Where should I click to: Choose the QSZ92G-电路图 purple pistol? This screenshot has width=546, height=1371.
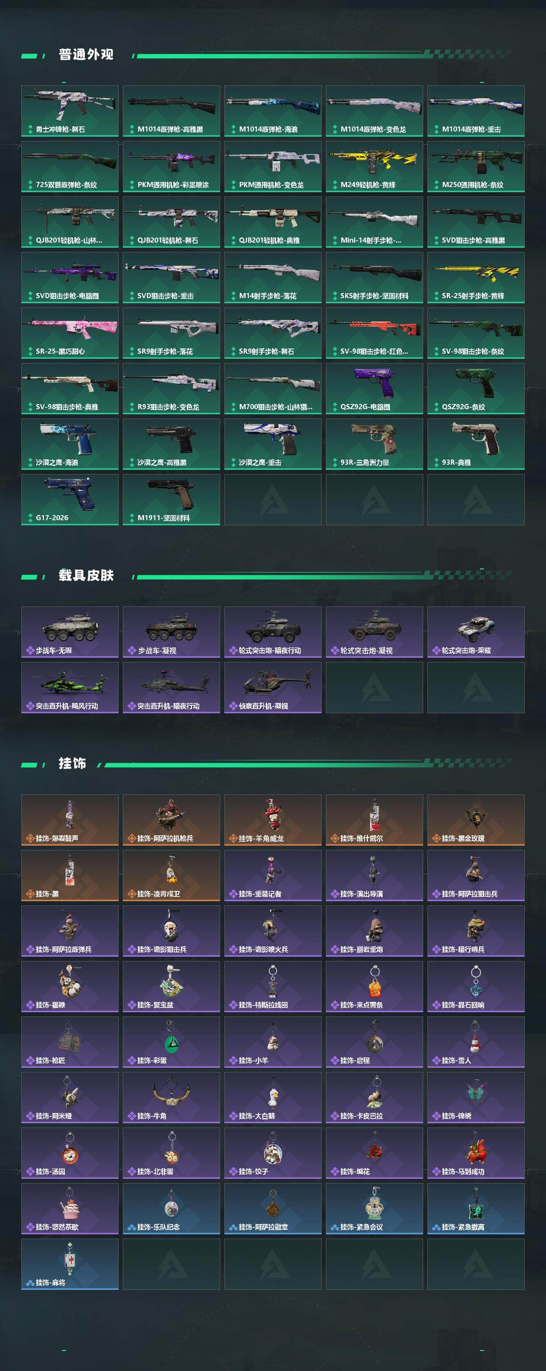click(374, 389)
